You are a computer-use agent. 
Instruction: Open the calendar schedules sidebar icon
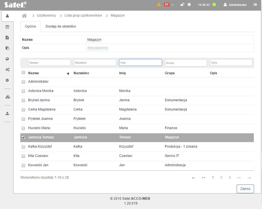tap(7, 27)
